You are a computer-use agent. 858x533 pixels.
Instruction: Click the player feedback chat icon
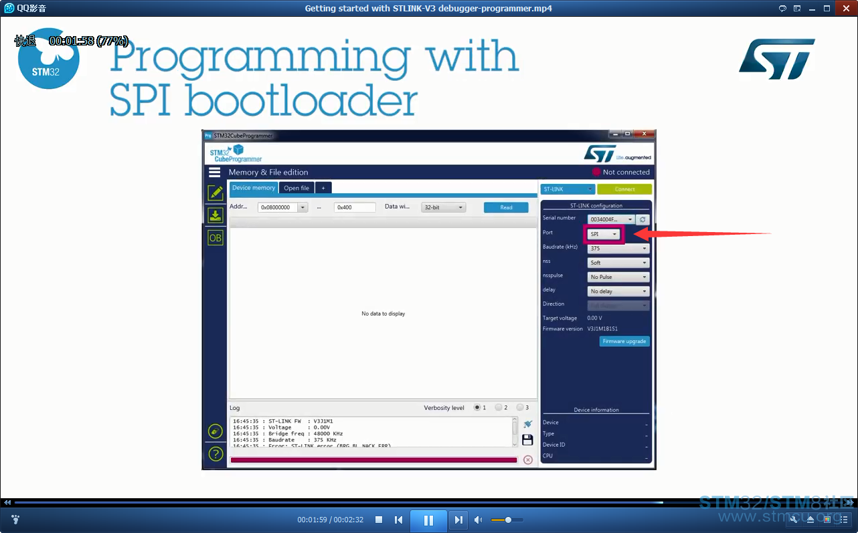[783, 8]
